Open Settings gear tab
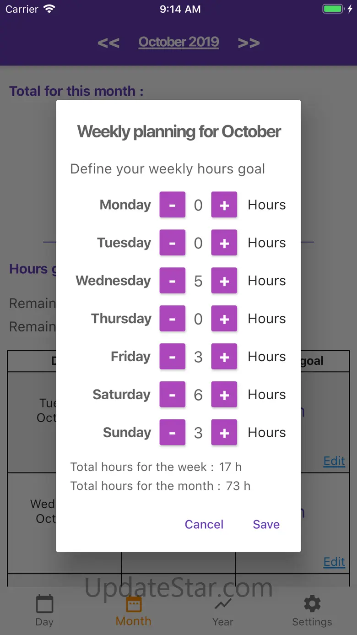The height and width of the screenshot is (635, 357). tap(312, 610)
